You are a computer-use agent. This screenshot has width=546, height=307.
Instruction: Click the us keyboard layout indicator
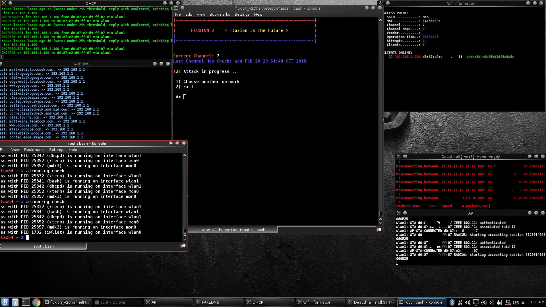tap(516, 302)
